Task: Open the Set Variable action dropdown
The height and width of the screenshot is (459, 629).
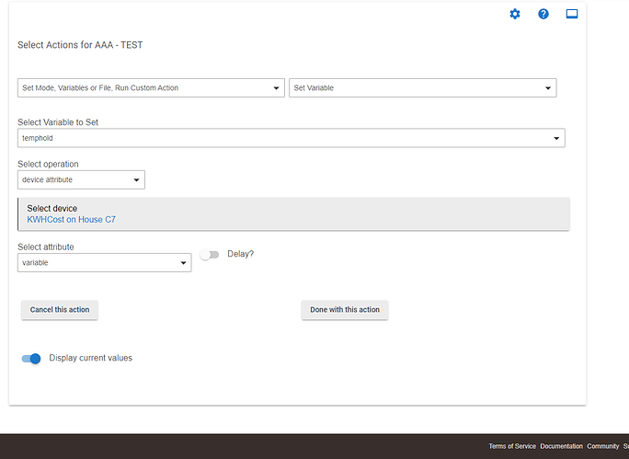Action: (422, 88)
